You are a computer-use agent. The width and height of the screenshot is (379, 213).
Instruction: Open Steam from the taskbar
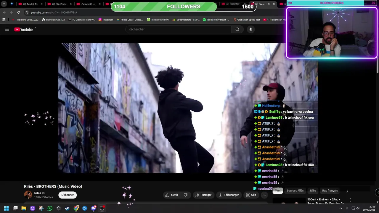click(67, 208)
